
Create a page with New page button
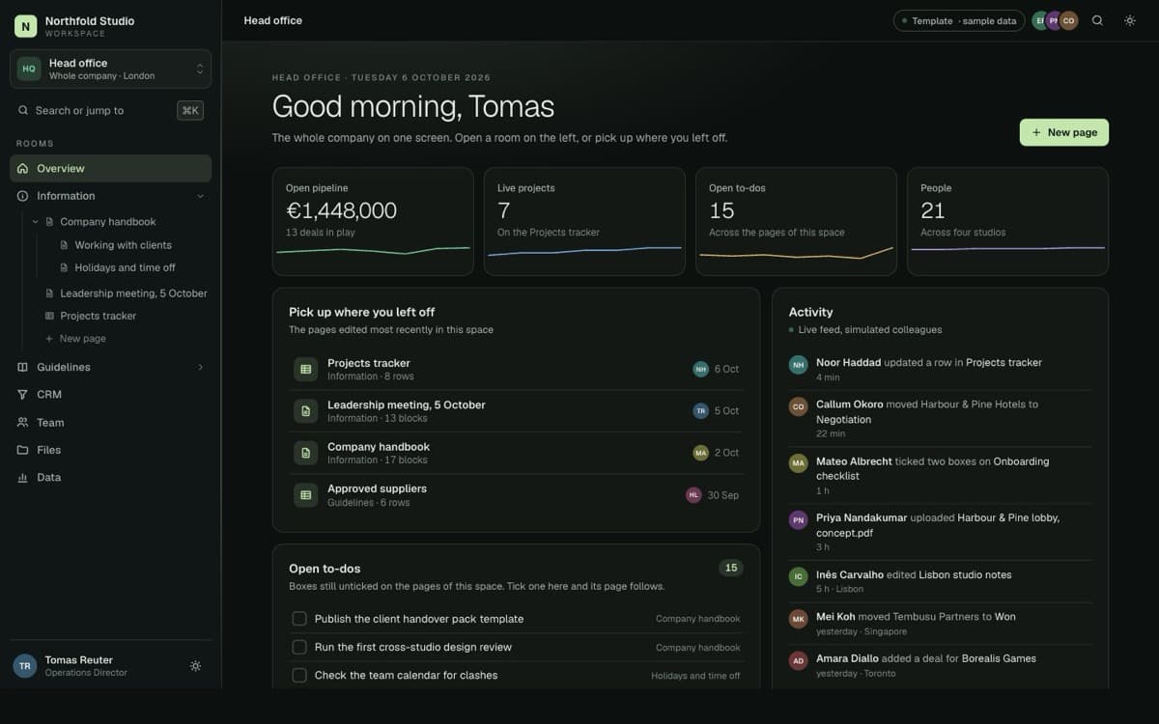[1064, 132]
